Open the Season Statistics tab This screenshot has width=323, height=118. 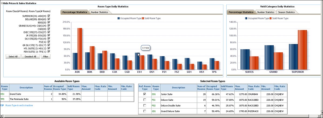coord(287,12)
